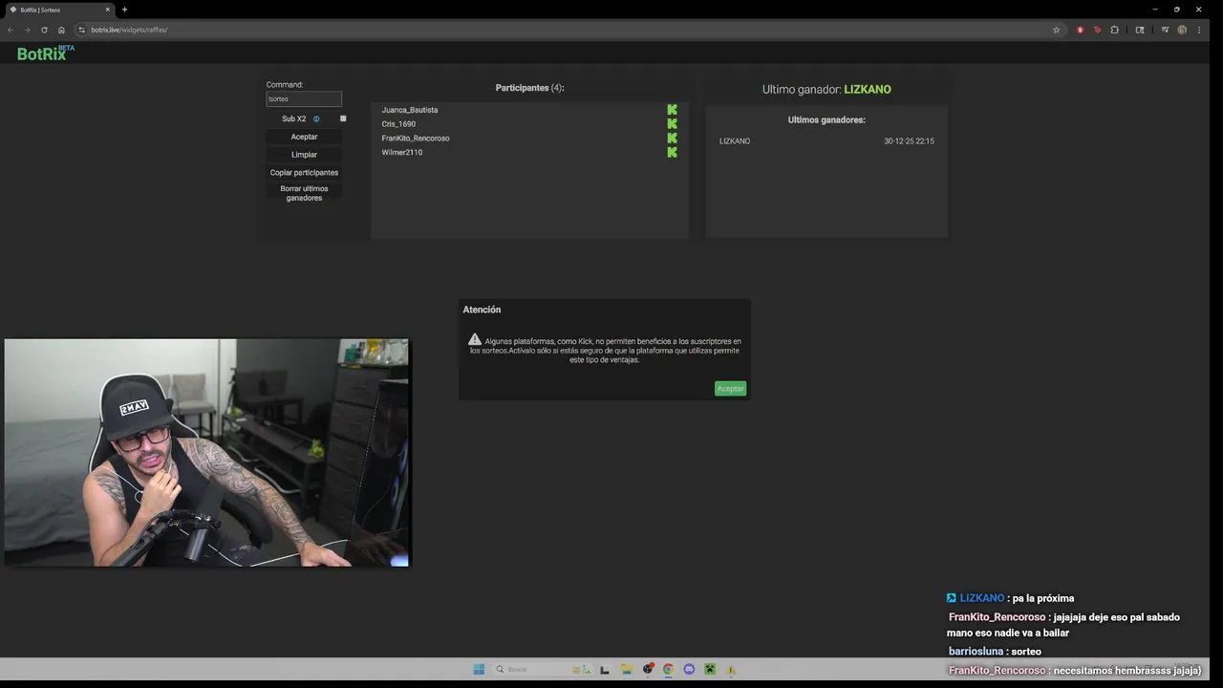Click the Chrome taskbar icon
Viewport: 1223px width, 688px height.
[668, 669]
